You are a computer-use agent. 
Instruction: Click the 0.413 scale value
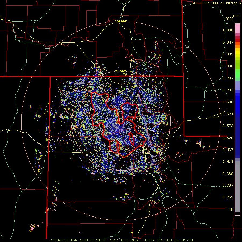228,162
